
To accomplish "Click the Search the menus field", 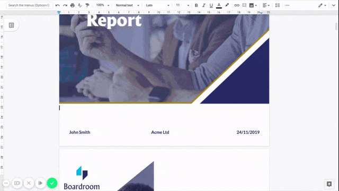I will (29, 5).
